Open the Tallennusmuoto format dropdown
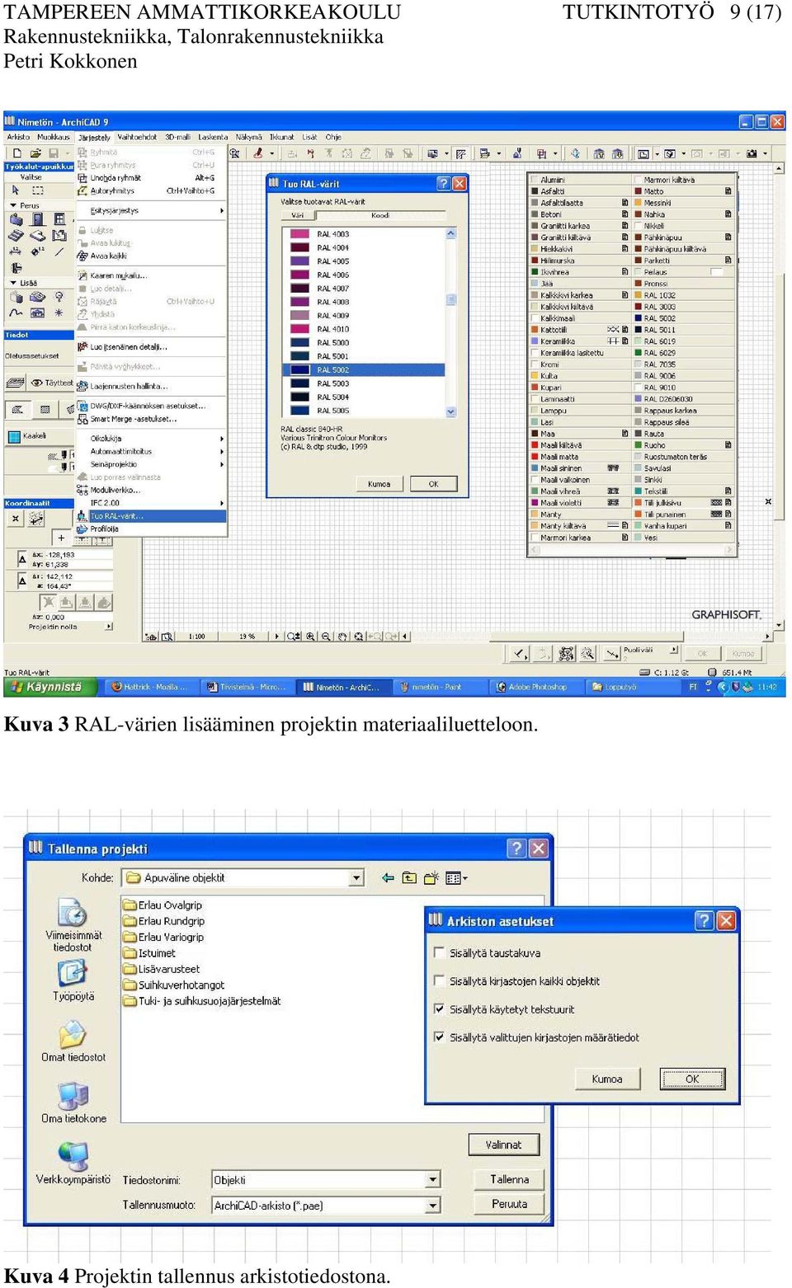Image resolution: width=792 pixels, height=1288 pixels. tap(433, 1206)
